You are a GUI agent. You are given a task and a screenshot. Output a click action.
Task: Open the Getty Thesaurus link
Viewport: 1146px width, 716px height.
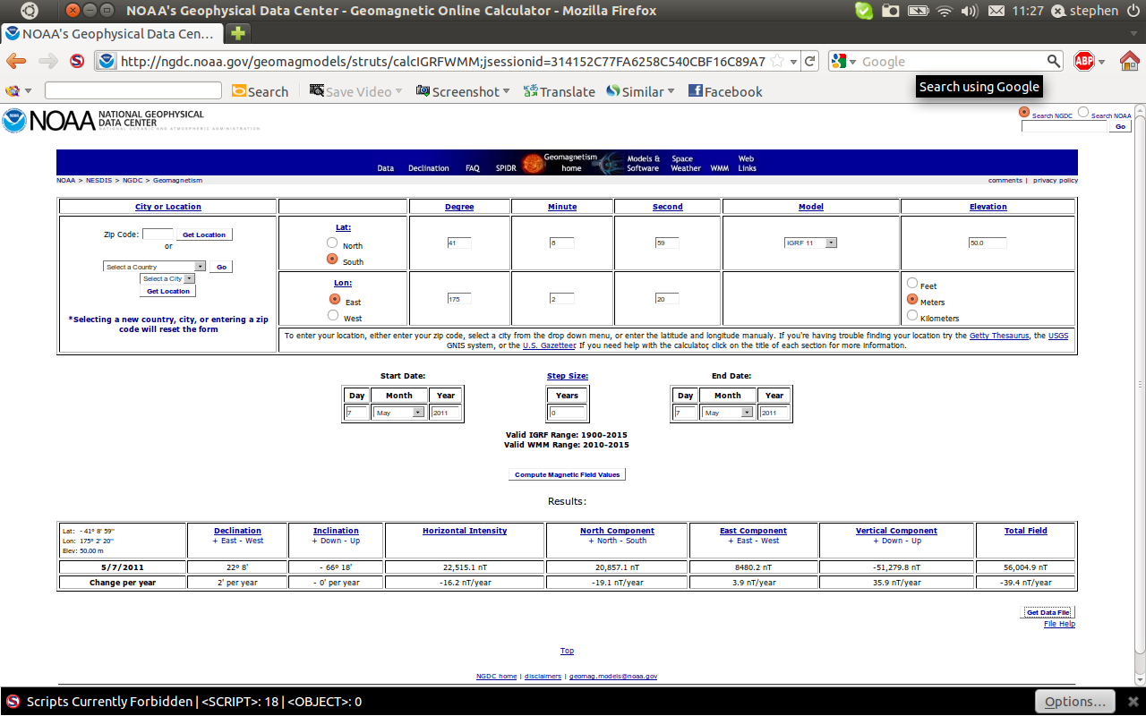click(999, 336)
